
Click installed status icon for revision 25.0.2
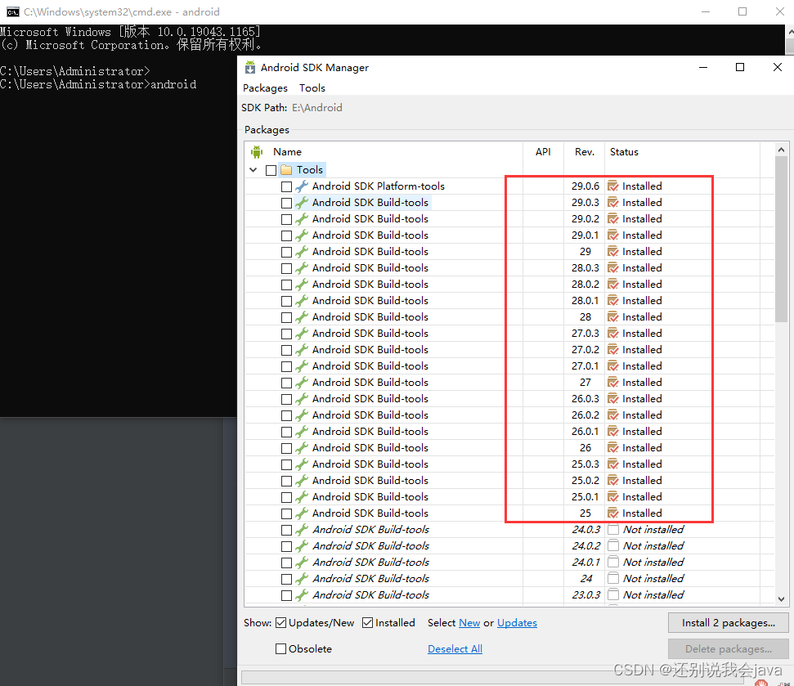(613, 481)
